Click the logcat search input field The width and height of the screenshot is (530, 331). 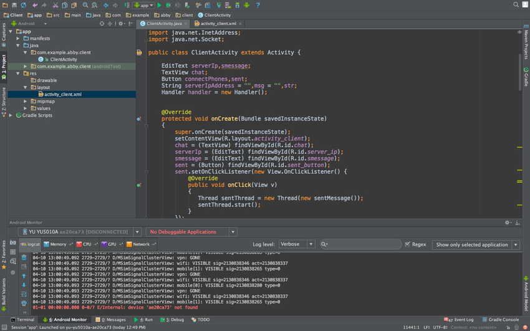[x=362, y=244]
